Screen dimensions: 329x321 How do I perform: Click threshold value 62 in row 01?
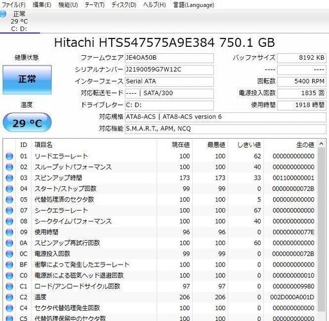[257, 156]
